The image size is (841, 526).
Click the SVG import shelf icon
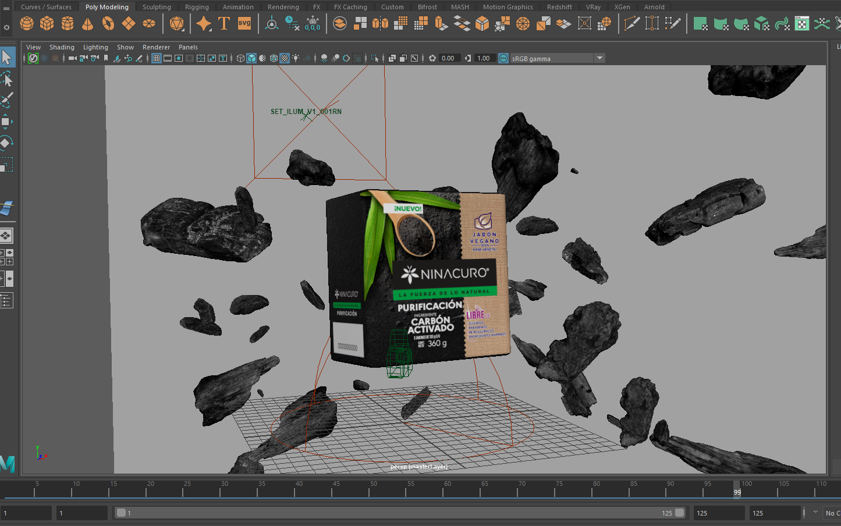pyautogui.click(x=244, y=23)
